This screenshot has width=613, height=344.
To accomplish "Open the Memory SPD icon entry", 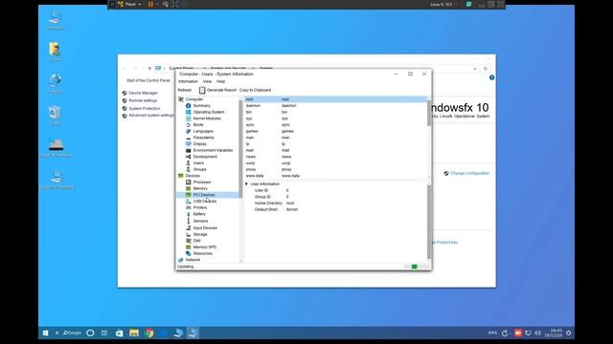I will pyautogui.click(x=188, y=247).
